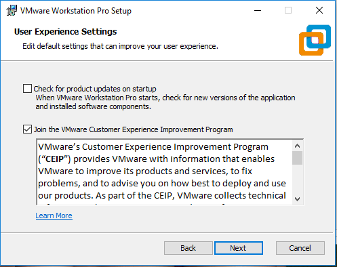The image size is (337, 267).
Task: Click the bold CEIP word in description
Action: [55, 159]
